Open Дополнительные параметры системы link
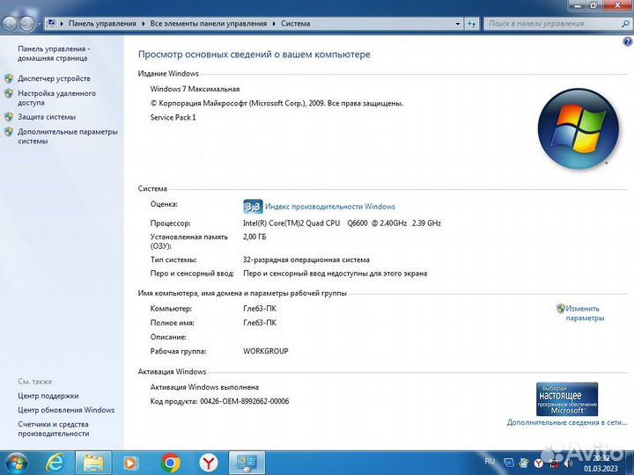 (x=68, y=136)
